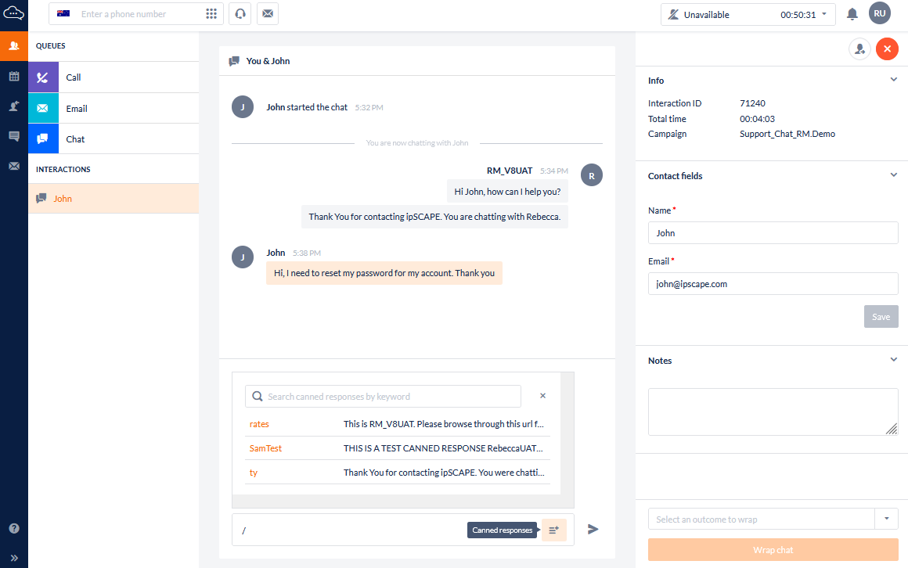Open the dial pad grid icon
The height and width of the screenshot is (568, 908).
click(211, 14)
